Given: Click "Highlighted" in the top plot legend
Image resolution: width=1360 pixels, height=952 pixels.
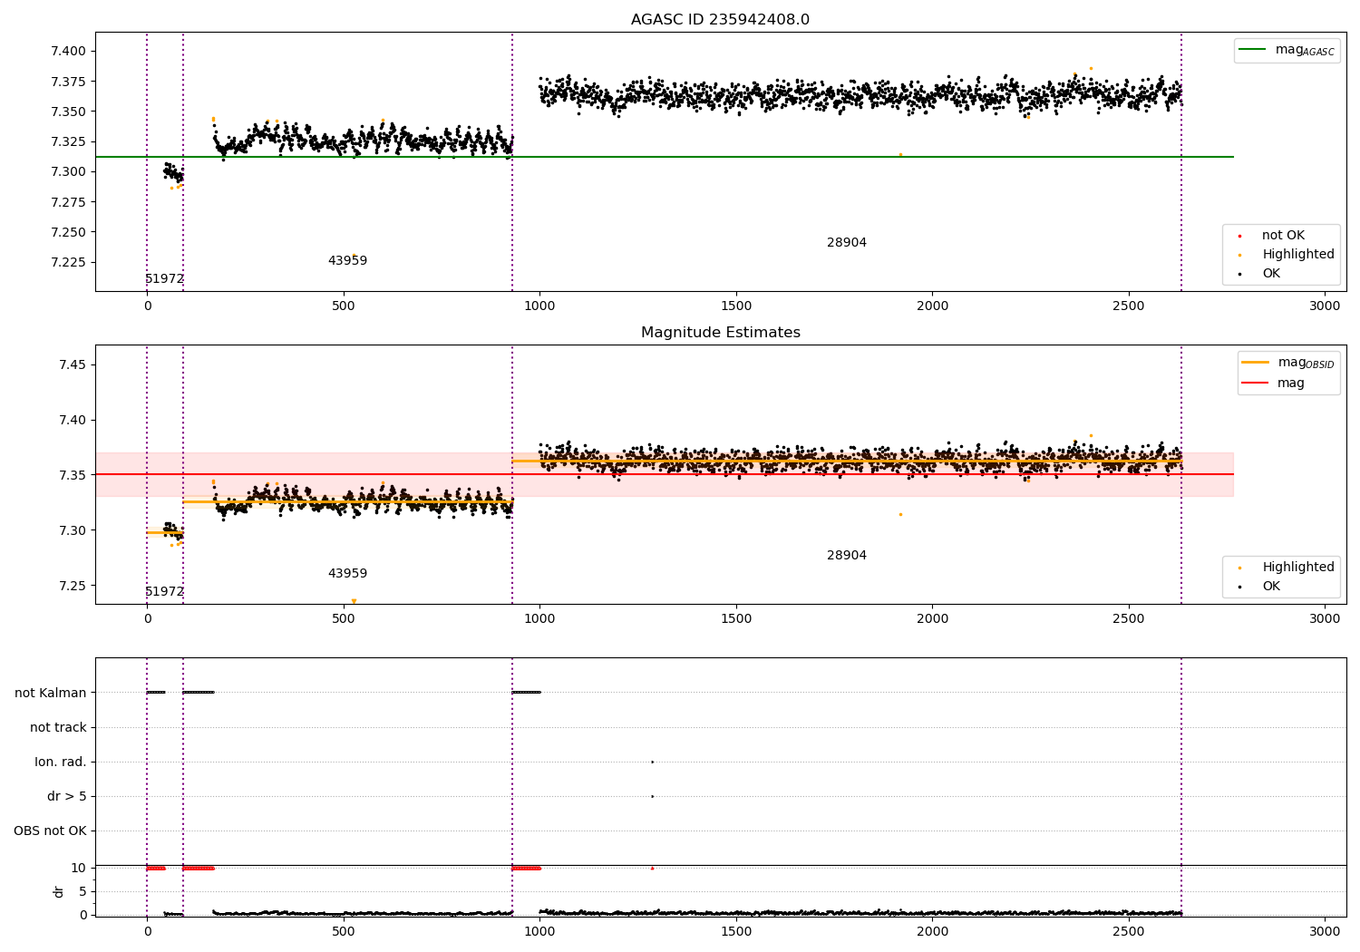Looking at the screenshot, I should point(1297,255).
